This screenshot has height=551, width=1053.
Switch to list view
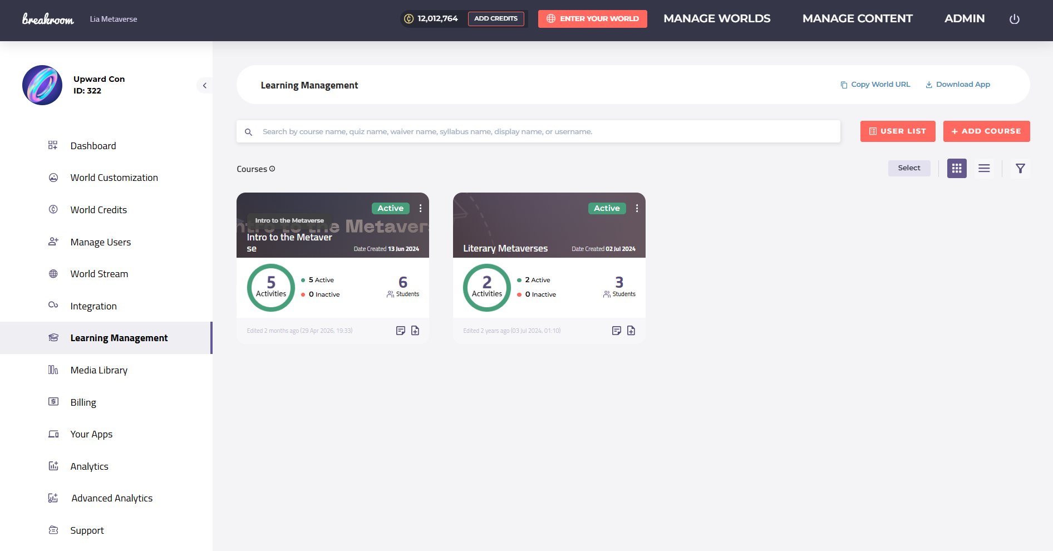984,168
